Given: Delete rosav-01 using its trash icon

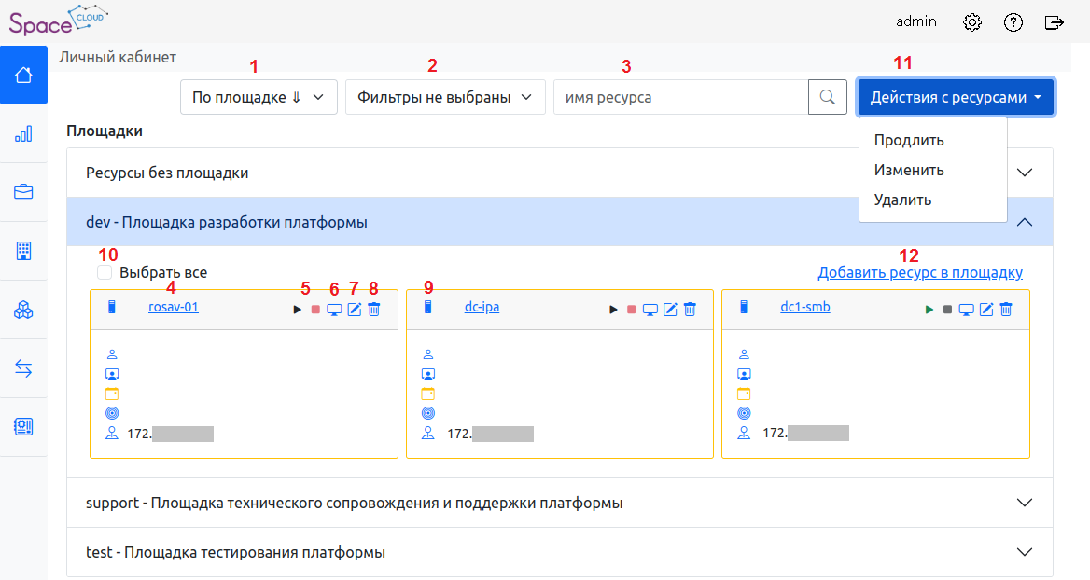Looking at the screenshot, I should point(373,310).
